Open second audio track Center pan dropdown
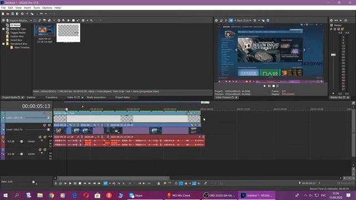The width and height of the screenshot is (356, 200). [42, 153]
